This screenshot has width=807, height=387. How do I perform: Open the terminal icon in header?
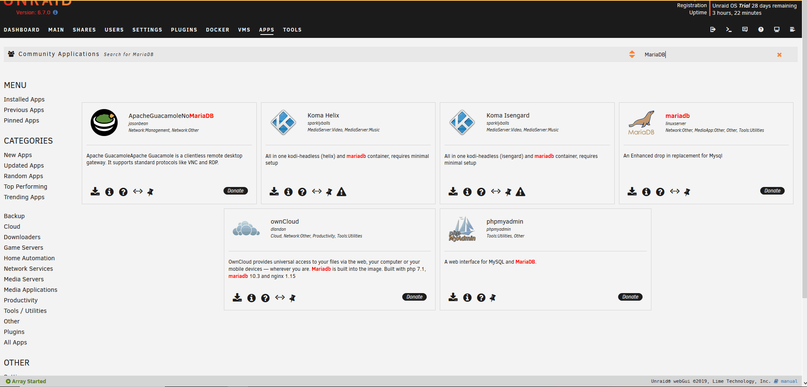[729, 29]
